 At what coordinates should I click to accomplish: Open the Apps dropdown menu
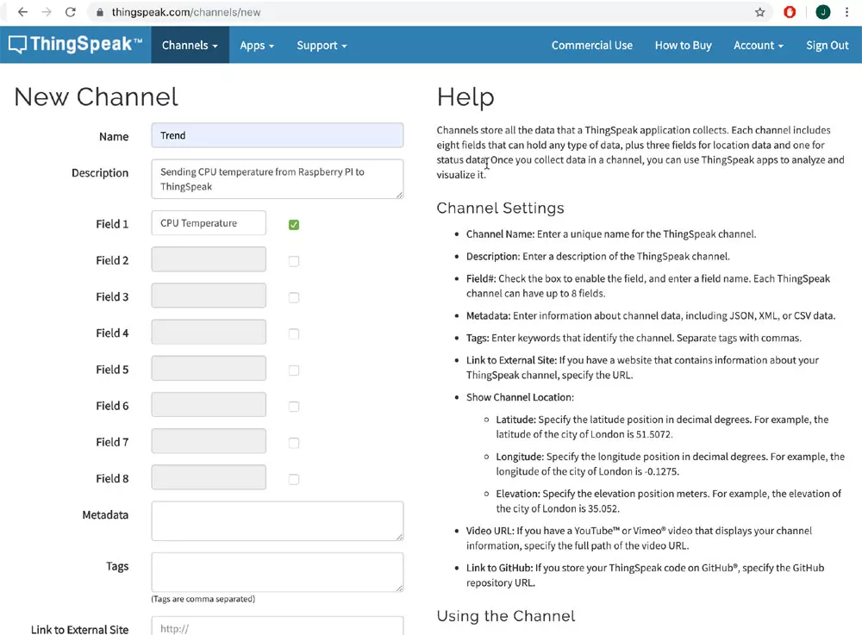tap(256, 46)
